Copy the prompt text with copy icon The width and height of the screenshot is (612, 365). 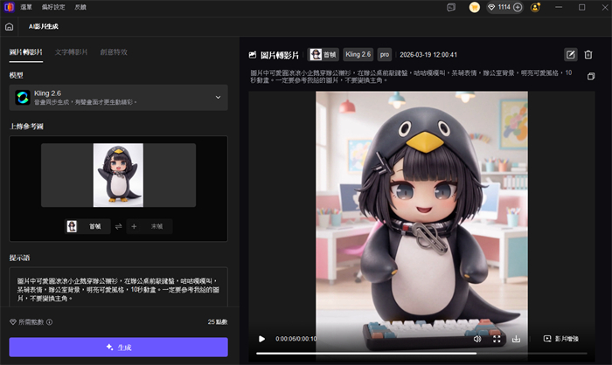(591, 76)
